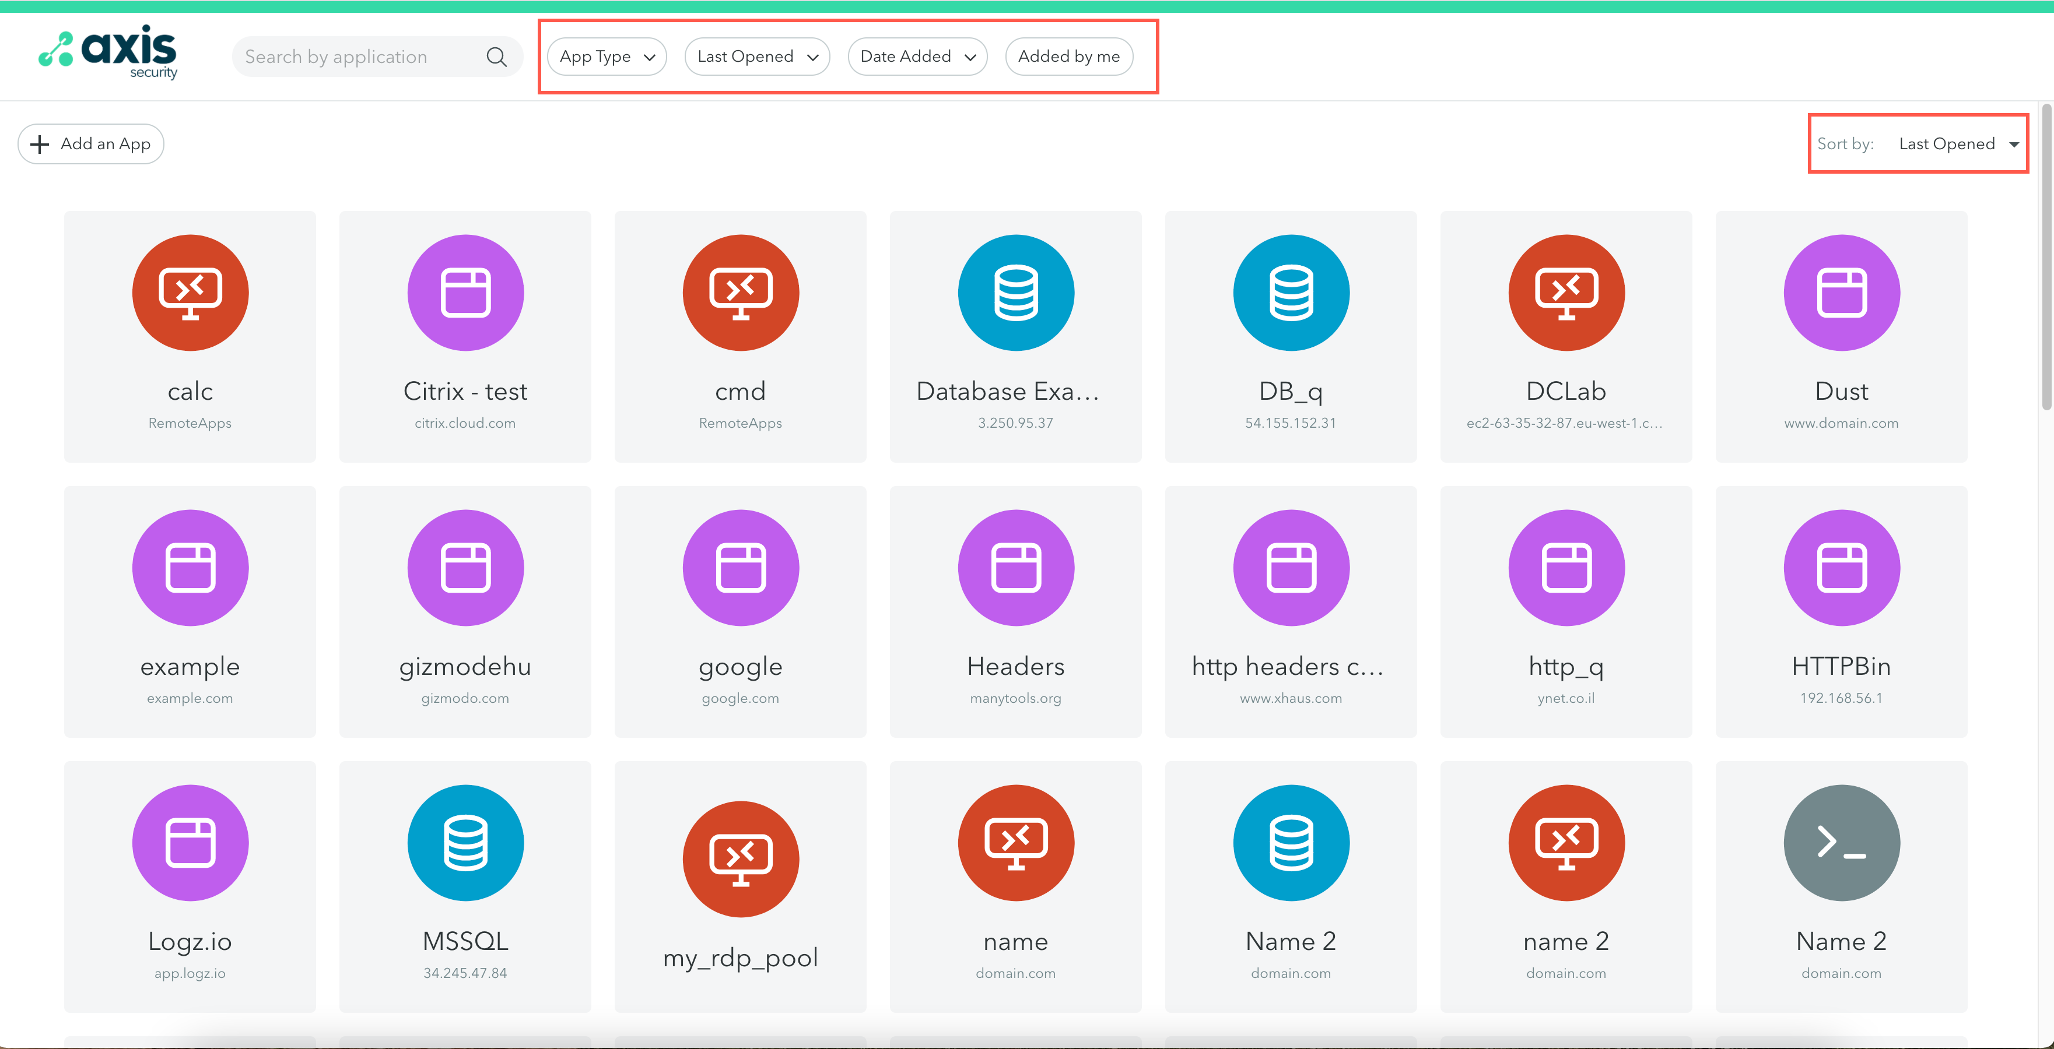The height and width of the screenshot is (1049, 2054).
Task: Open the MSSQL database icon
Action: coord(465,843)
